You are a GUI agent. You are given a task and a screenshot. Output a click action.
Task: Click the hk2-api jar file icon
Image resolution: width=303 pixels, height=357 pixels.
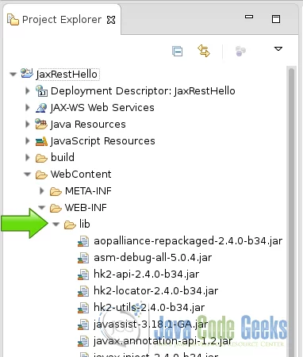pos(83,274)
